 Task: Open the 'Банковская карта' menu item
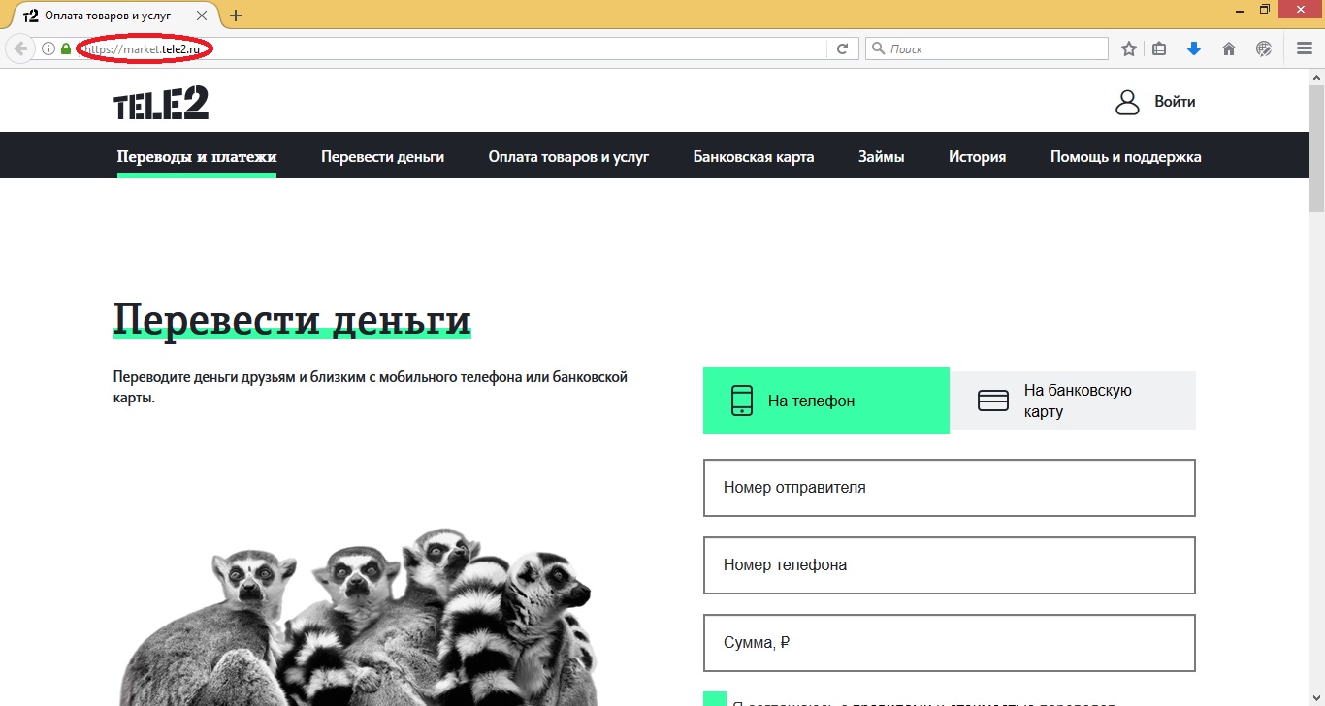[754, 156]
